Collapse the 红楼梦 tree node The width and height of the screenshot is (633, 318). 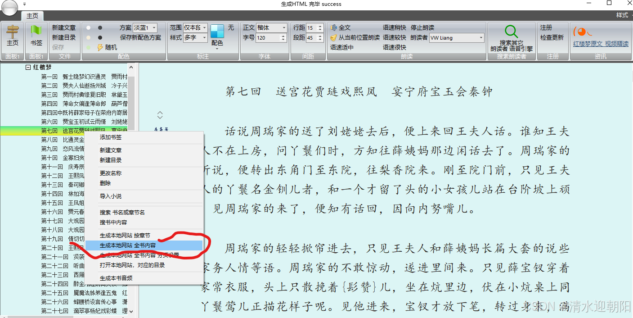[x=28, y=67]
